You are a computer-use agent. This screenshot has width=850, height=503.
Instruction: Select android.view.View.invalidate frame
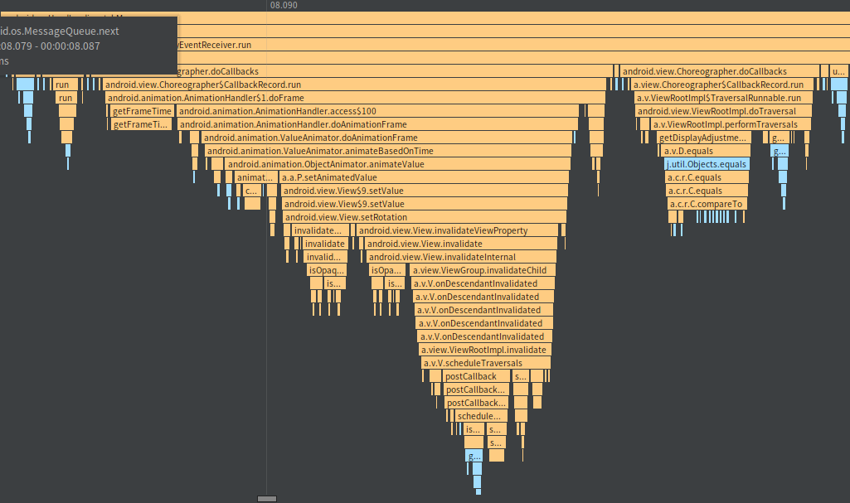(461, 244)
